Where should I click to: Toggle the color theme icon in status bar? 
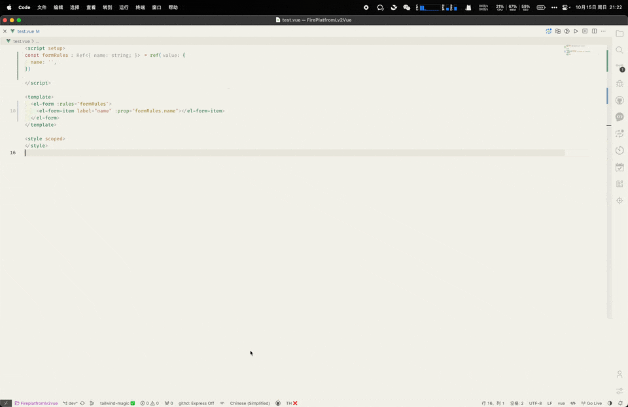608,403
